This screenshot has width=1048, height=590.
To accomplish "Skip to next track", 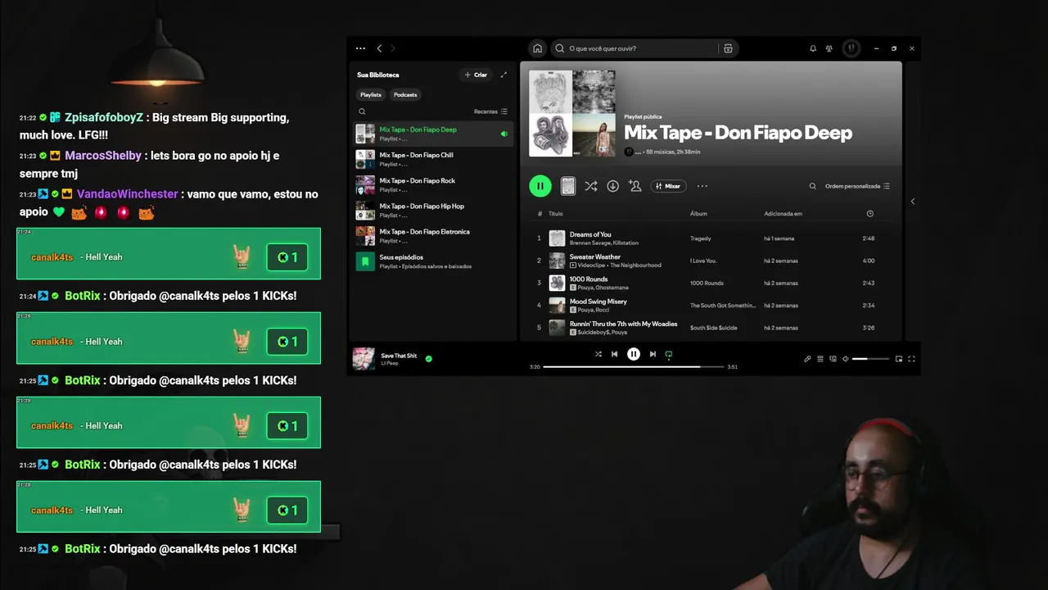I will tap(653, 354).
